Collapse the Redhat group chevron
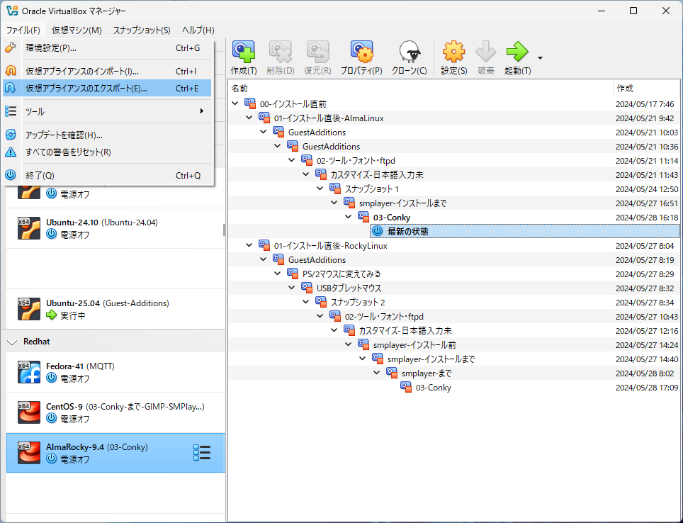 (12, 342)
